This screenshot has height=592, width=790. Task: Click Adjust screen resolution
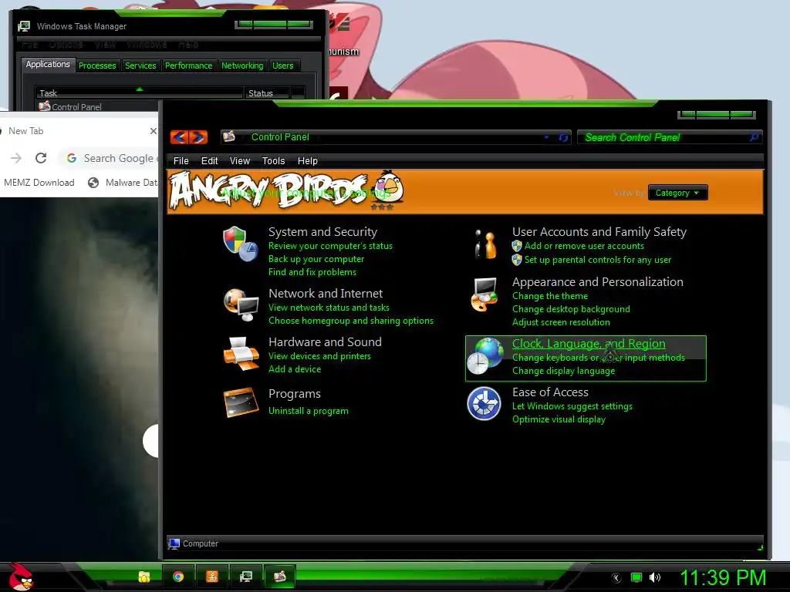(x=561, y=322)
